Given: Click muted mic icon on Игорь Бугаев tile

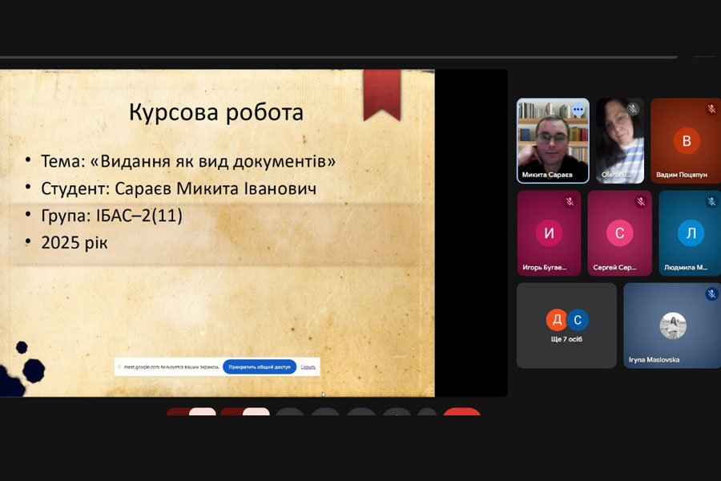Looking at the screenshot, I should tap(570, 202).
